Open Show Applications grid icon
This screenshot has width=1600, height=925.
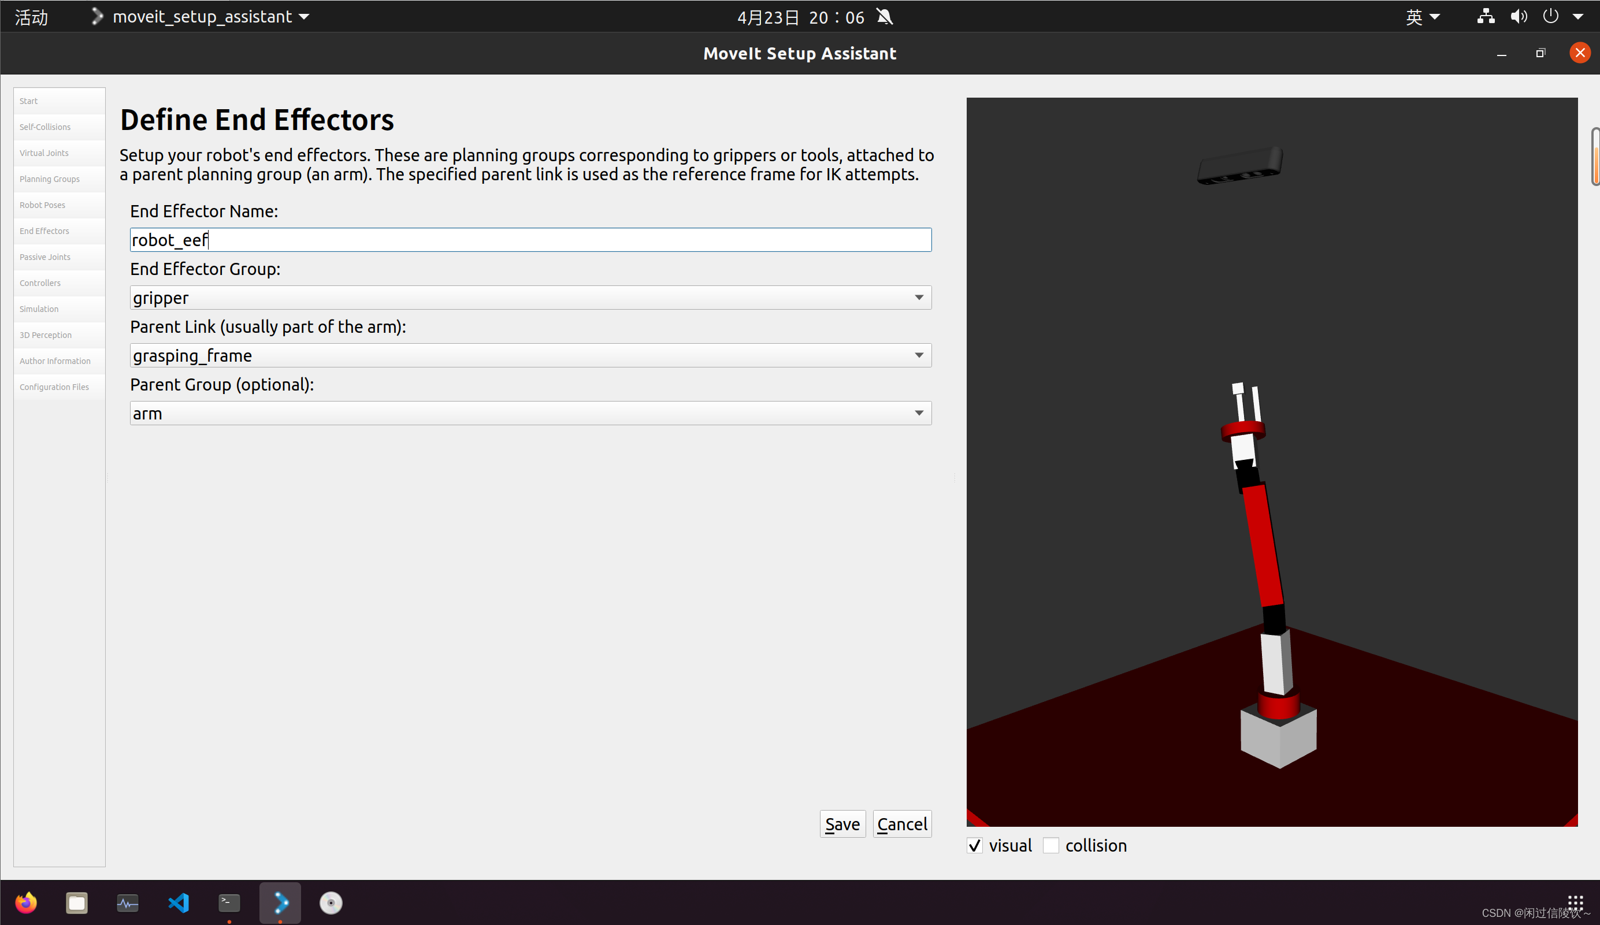pos(1575,901)
